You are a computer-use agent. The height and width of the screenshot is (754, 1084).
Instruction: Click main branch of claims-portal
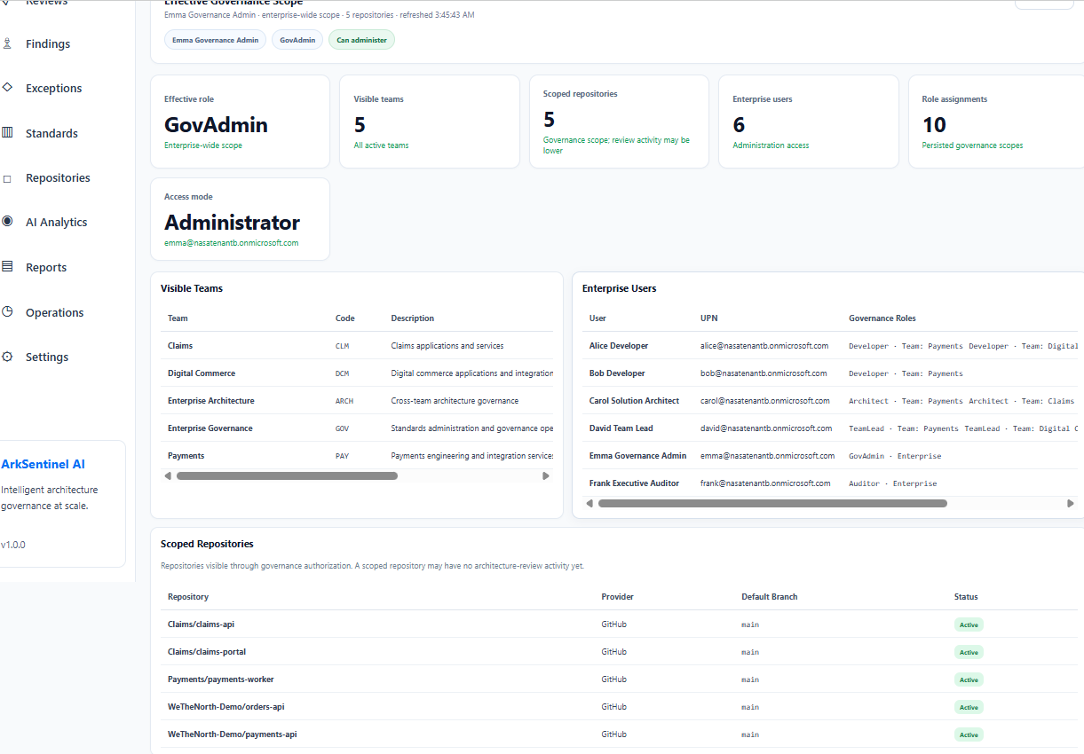750,652
